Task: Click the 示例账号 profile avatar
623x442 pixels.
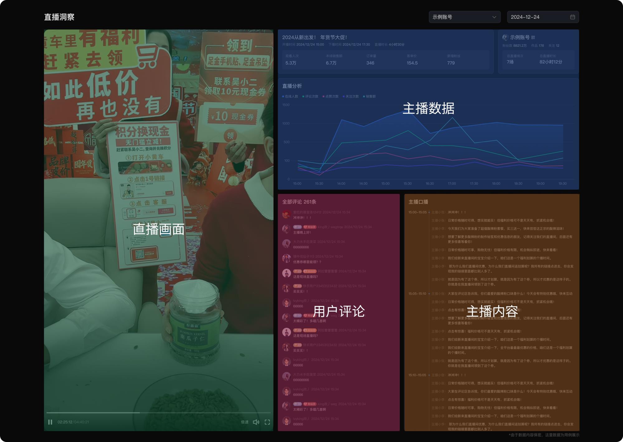Action: point(505,37)
